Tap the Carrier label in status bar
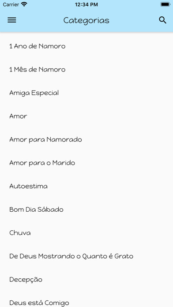Screen dimensions: 173x307 tap(11, 4)
